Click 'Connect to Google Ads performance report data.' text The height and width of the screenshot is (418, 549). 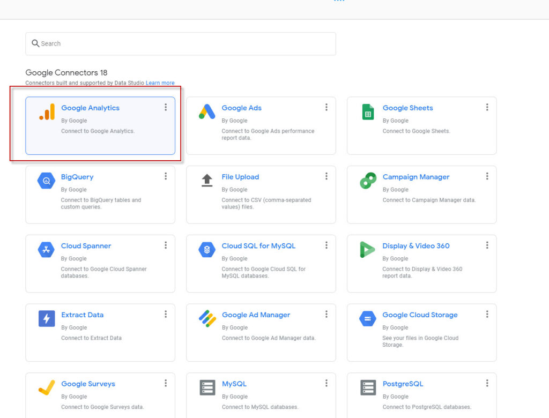(x=268, y=135)
